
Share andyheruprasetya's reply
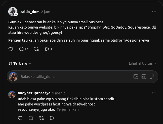tap(52, 118)
